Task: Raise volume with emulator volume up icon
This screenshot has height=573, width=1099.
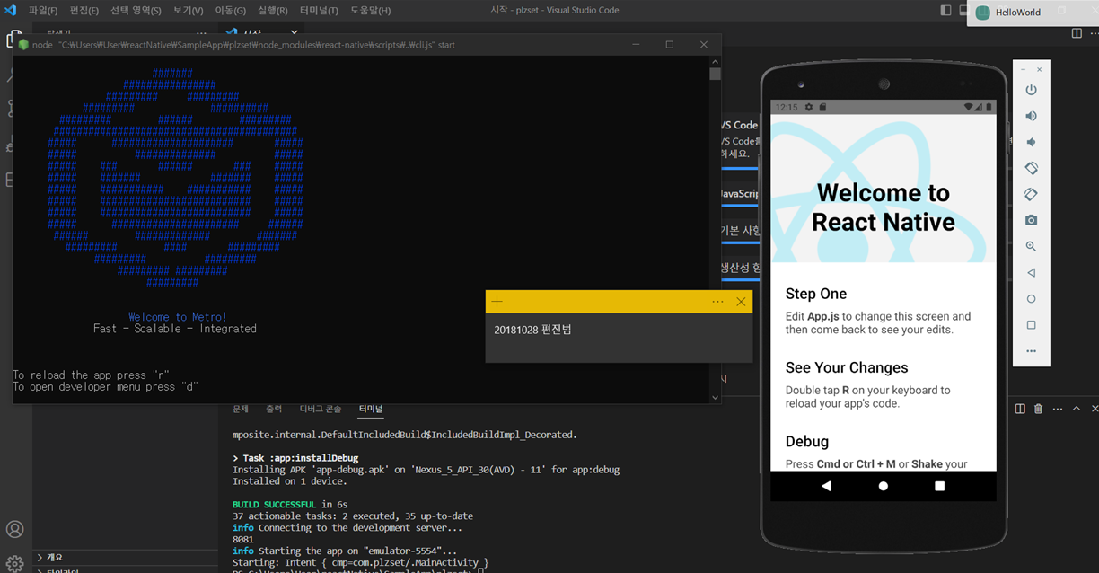Action: [1031, 116]
